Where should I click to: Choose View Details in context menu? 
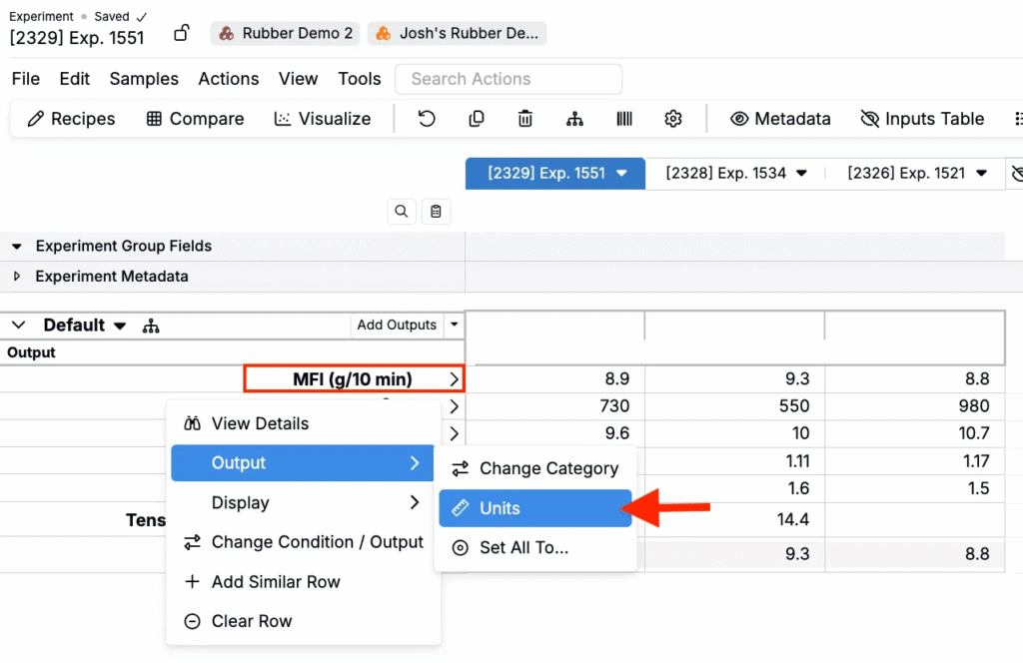(260, 423)
